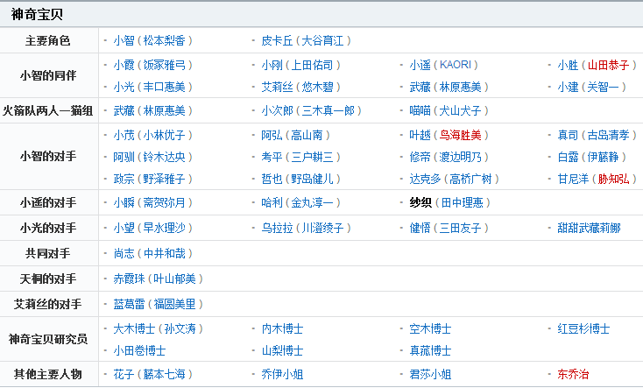
Task: Click the 三田友子 link
Action: pos(460,228)
